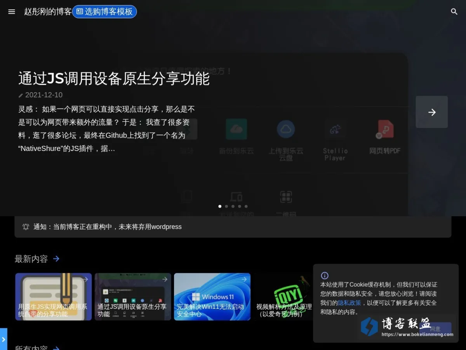
Task: Click the notification bell icon
Action: click(x=26, y=227)
